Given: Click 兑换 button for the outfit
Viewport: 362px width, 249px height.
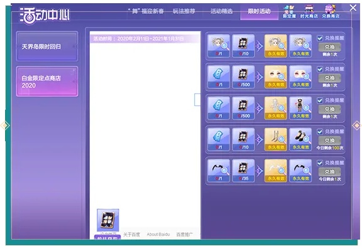Looking at the screenshot, I should (x=329, y=109).
